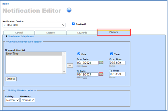Click scroll up arrow in non work list
The image size is (168, 111).
click(x=64, y=54)
